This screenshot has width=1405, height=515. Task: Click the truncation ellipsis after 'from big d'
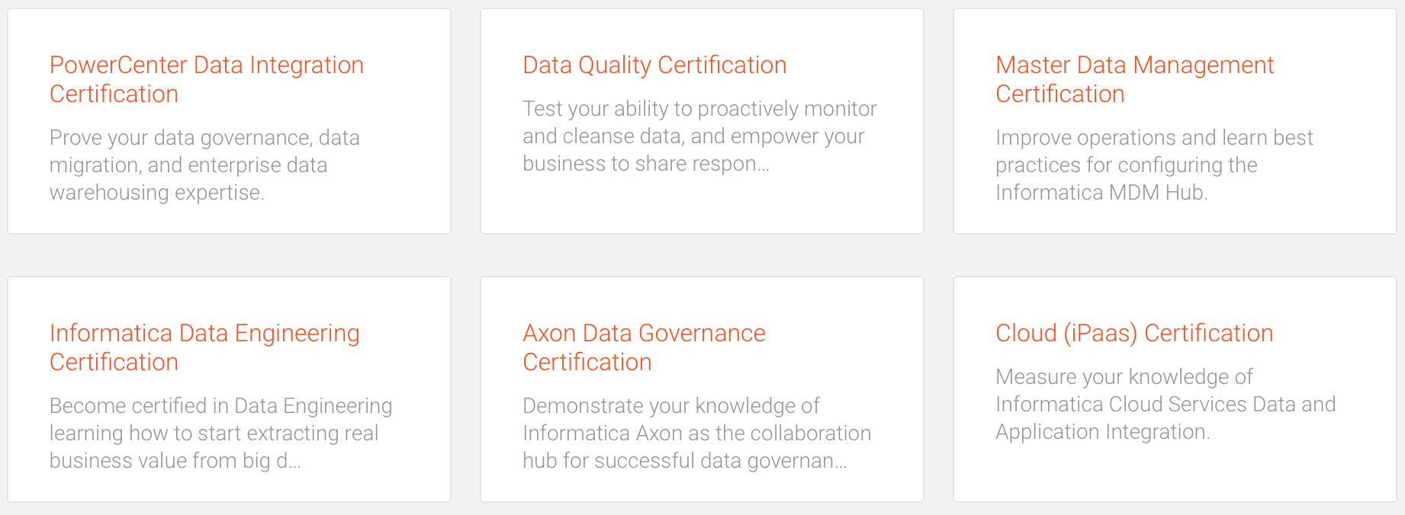point(294,462)
